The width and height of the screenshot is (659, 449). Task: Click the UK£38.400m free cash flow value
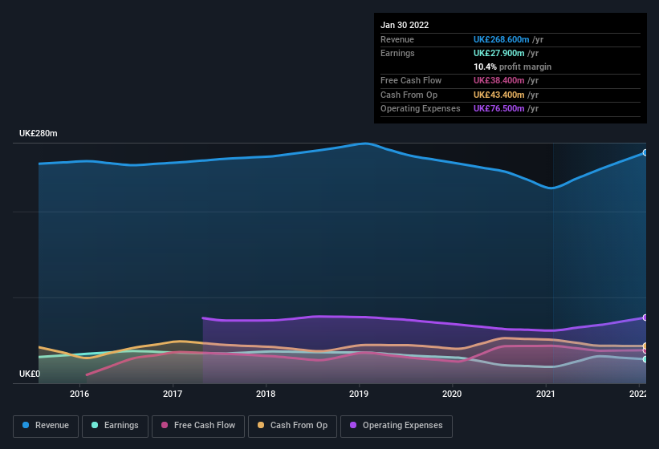pos(499,80)
